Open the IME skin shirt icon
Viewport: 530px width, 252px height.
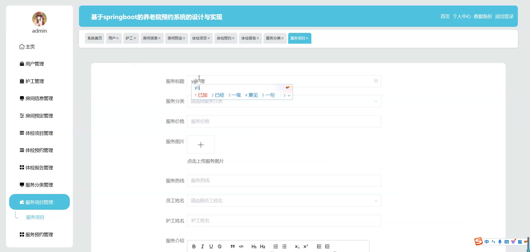coord(513,242)
